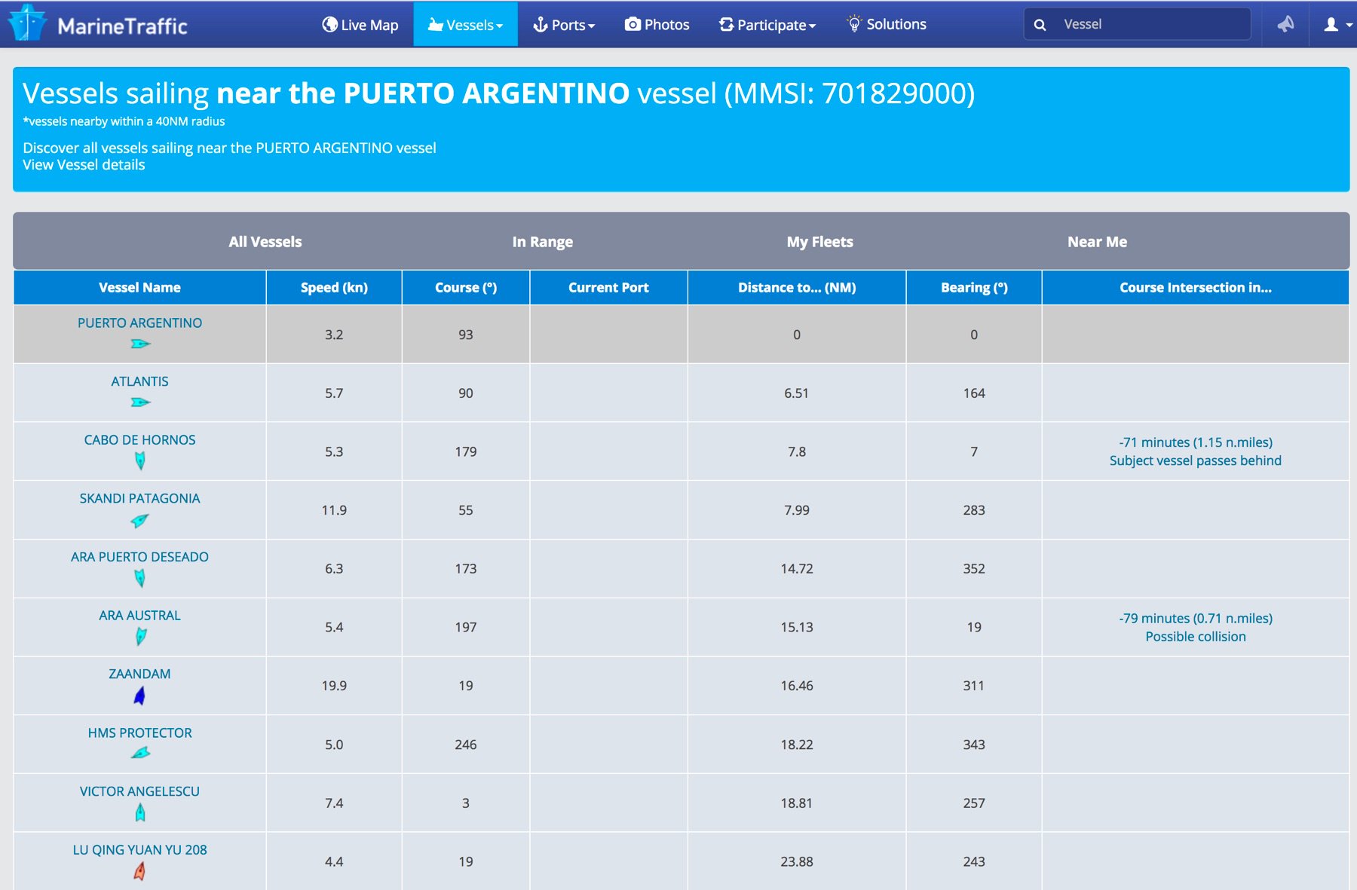Select the HMS PROTECTOR course value 246
The width and height of the screenshot is (1357, 890).
click(466, 745)
